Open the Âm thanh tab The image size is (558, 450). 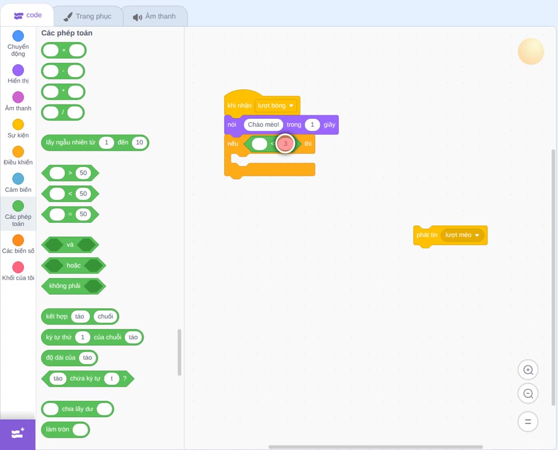155,16
